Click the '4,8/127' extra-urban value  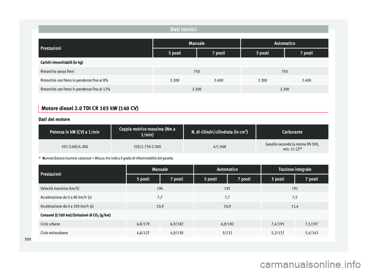[143, 233]
